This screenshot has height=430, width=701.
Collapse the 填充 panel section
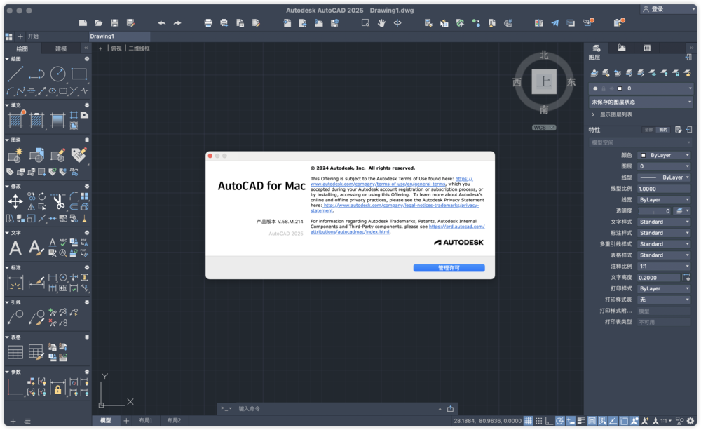pos(7,105)
